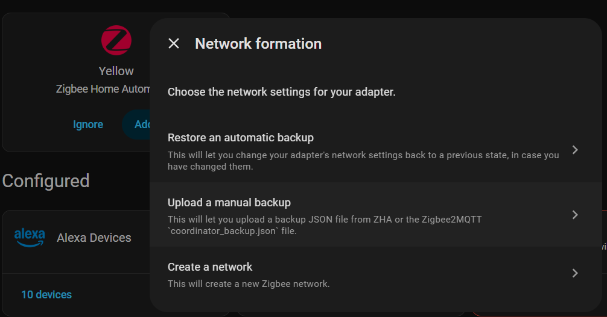Open the Alexa Devices integration title
The height and width of the screenshot is (317, 607).
pos(94,238)
